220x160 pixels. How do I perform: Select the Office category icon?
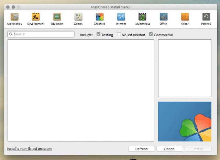tap(164, 17)
